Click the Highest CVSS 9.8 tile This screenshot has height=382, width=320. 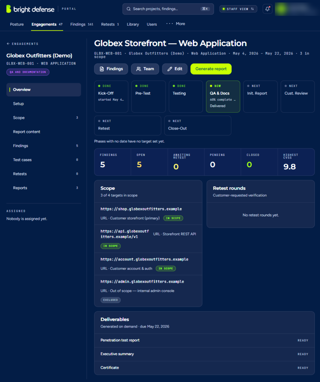click(x=296, y=162)
